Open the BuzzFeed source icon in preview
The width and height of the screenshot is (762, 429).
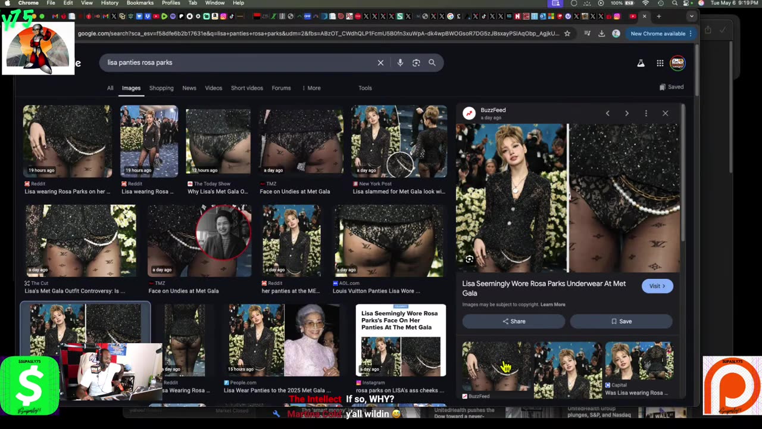click(469, 113)
